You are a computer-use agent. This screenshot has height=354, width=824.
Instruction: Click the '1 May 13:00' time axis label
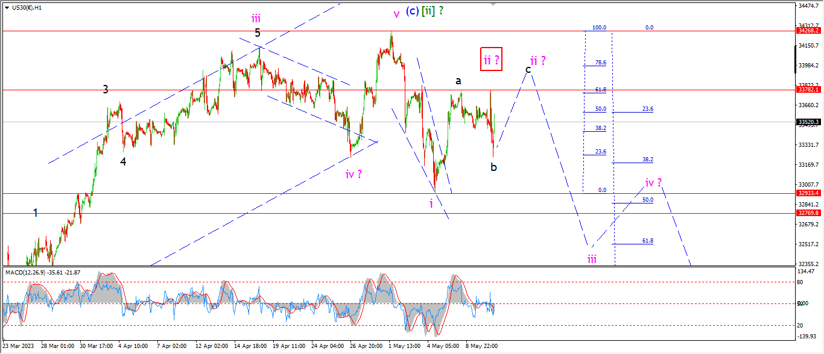coord(405,346)
